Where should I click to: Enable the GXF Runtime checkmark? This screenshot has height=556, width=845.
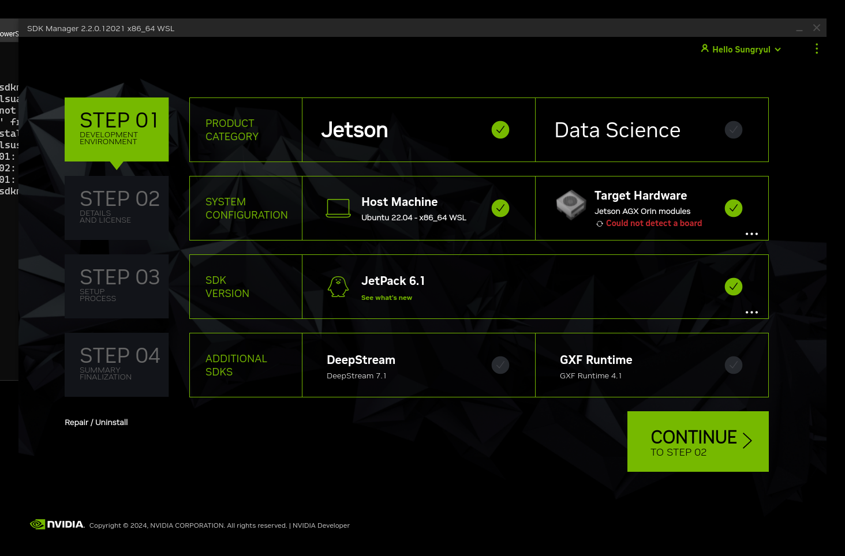[x=734, y=365]
